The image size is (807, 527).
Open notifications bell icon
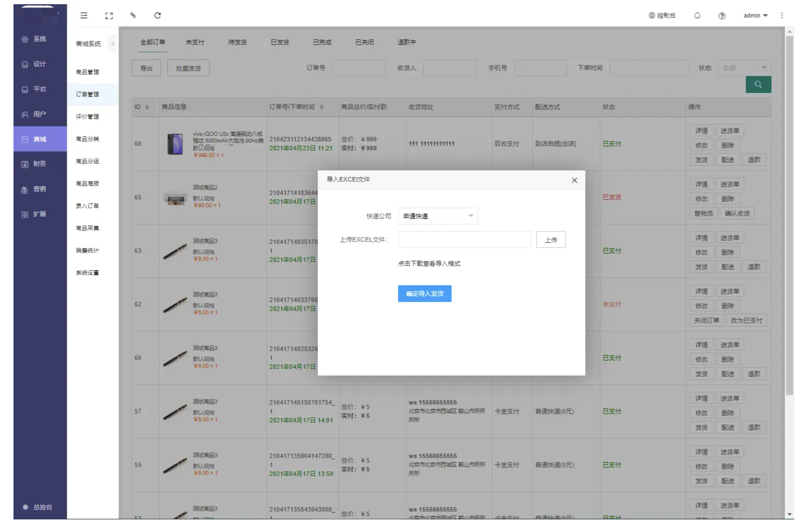click(x=697, y=16)
